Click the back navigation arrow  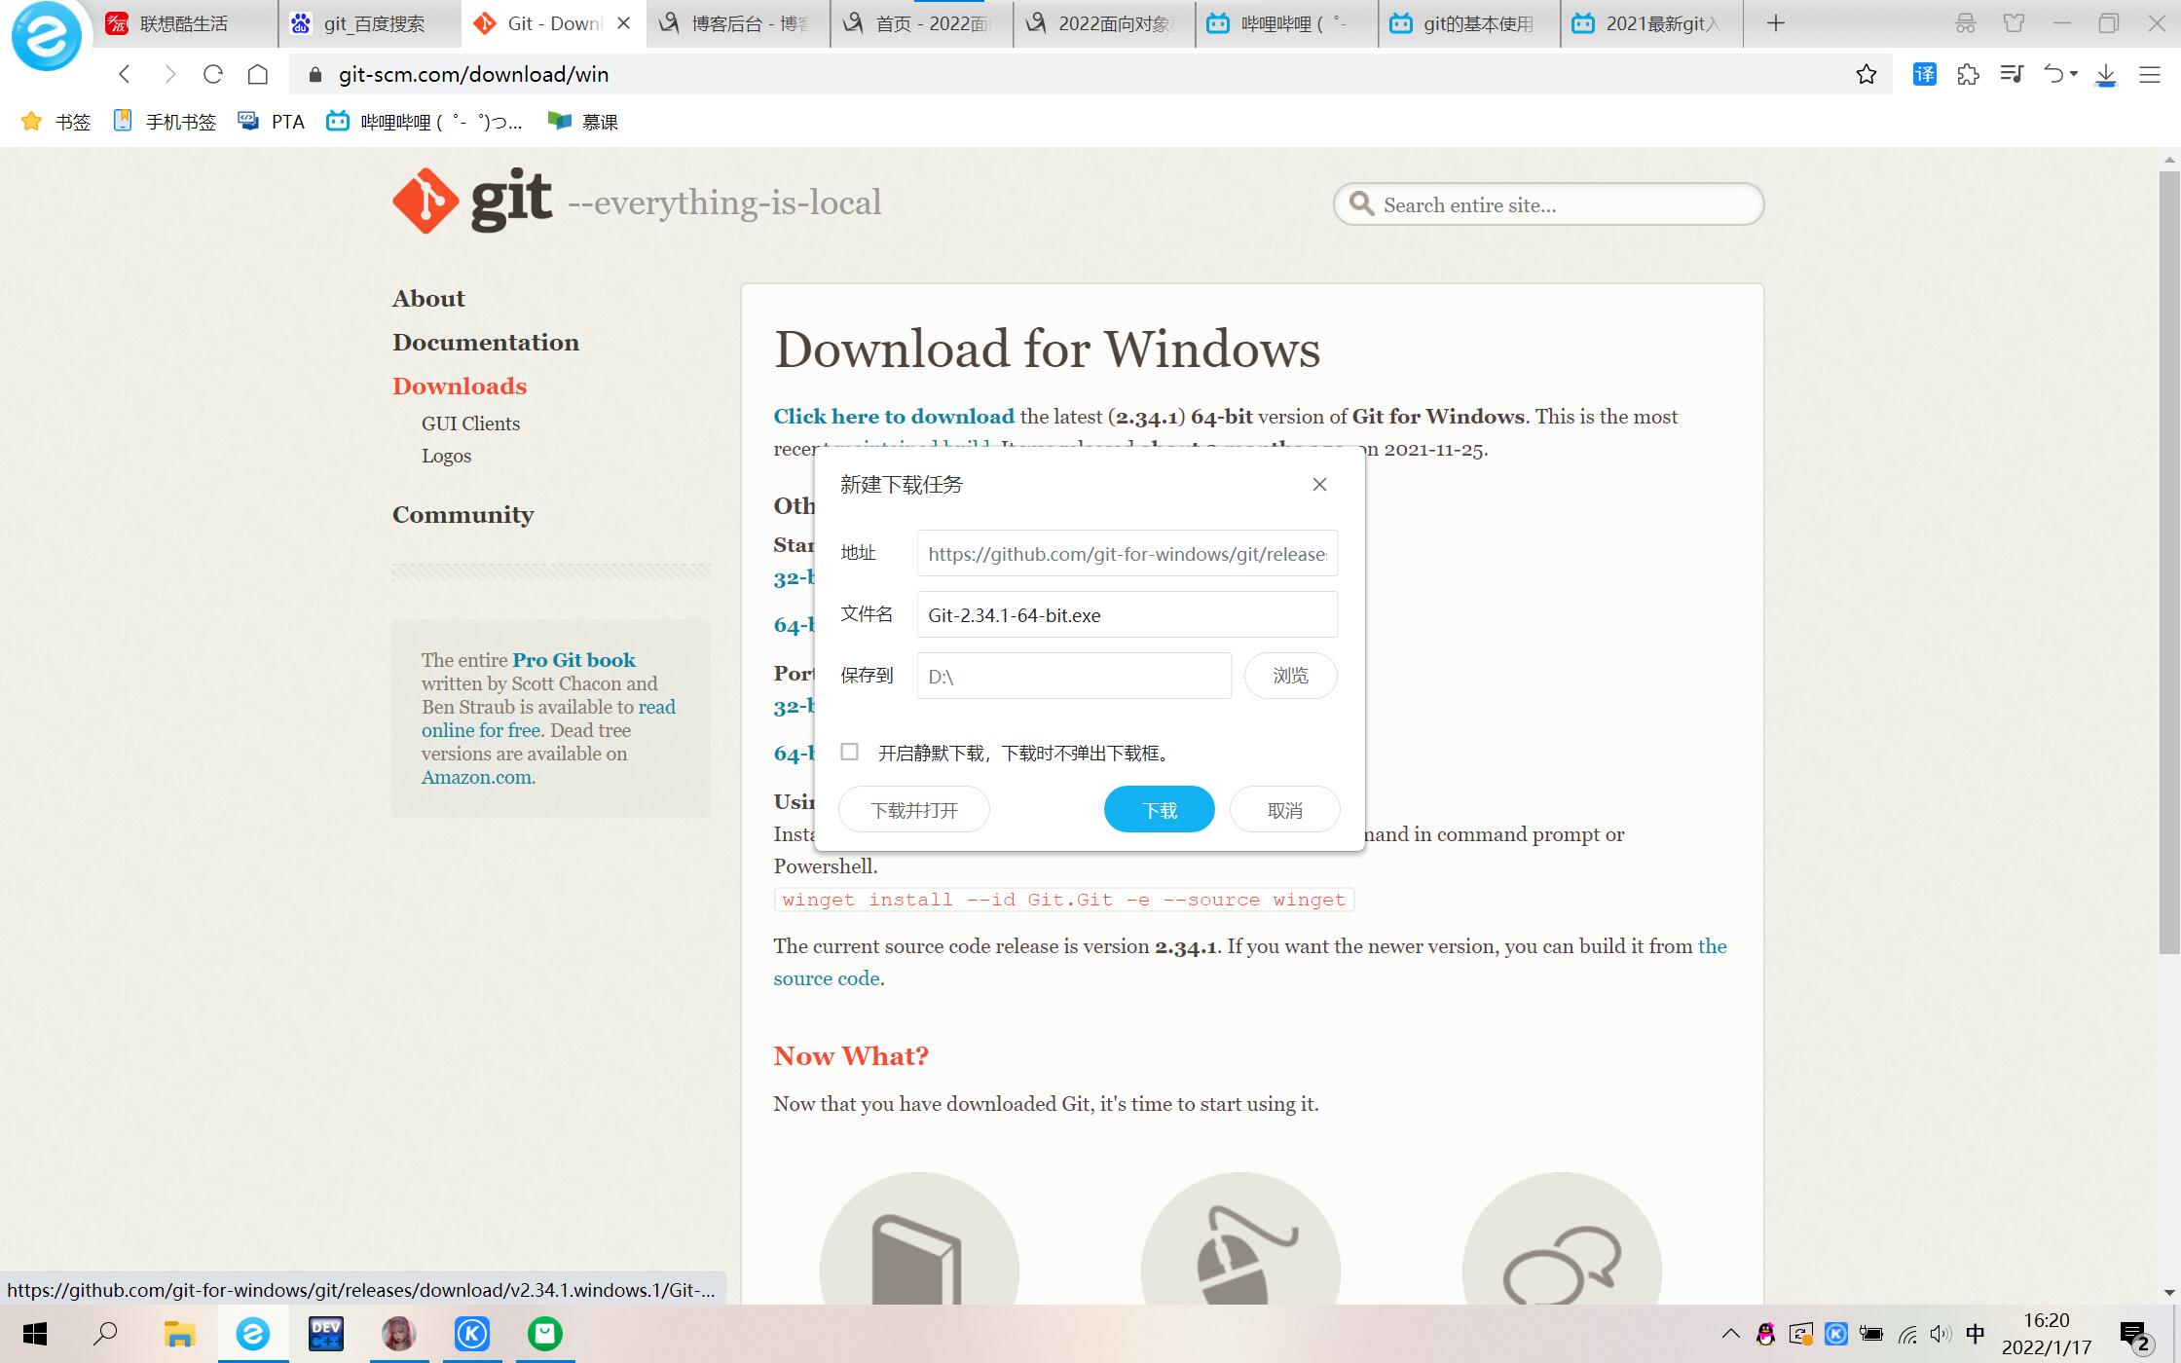pos(125,74)
